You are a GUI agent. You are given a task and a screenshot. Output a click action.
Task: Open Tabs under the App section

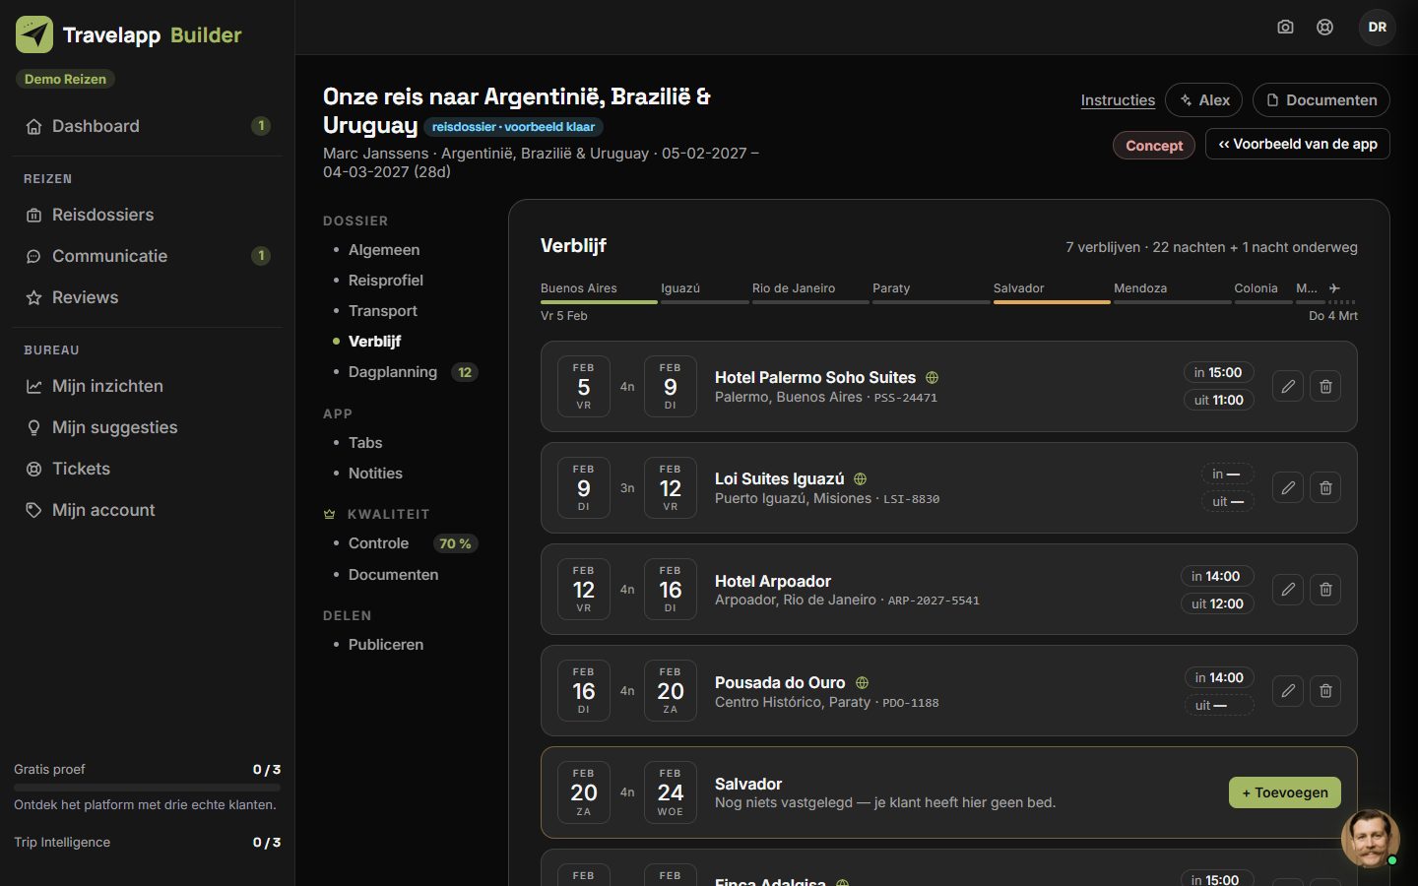point(365,443)
